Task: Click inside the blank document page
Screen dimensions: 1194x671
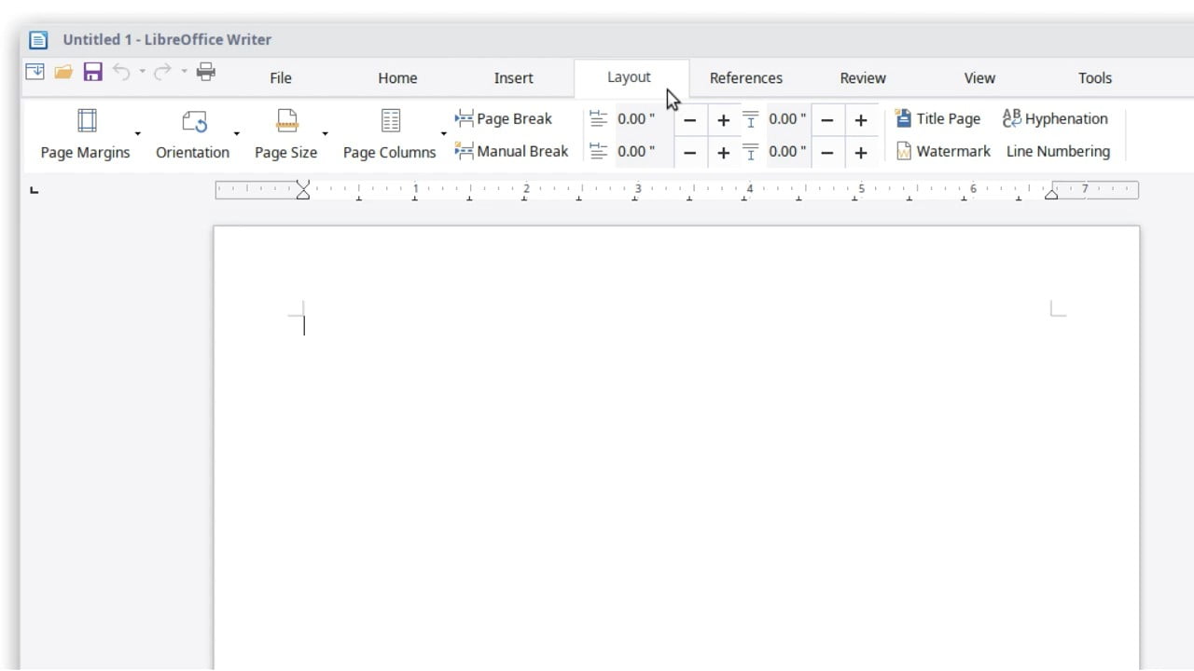Action: click(x=676, y=447)
